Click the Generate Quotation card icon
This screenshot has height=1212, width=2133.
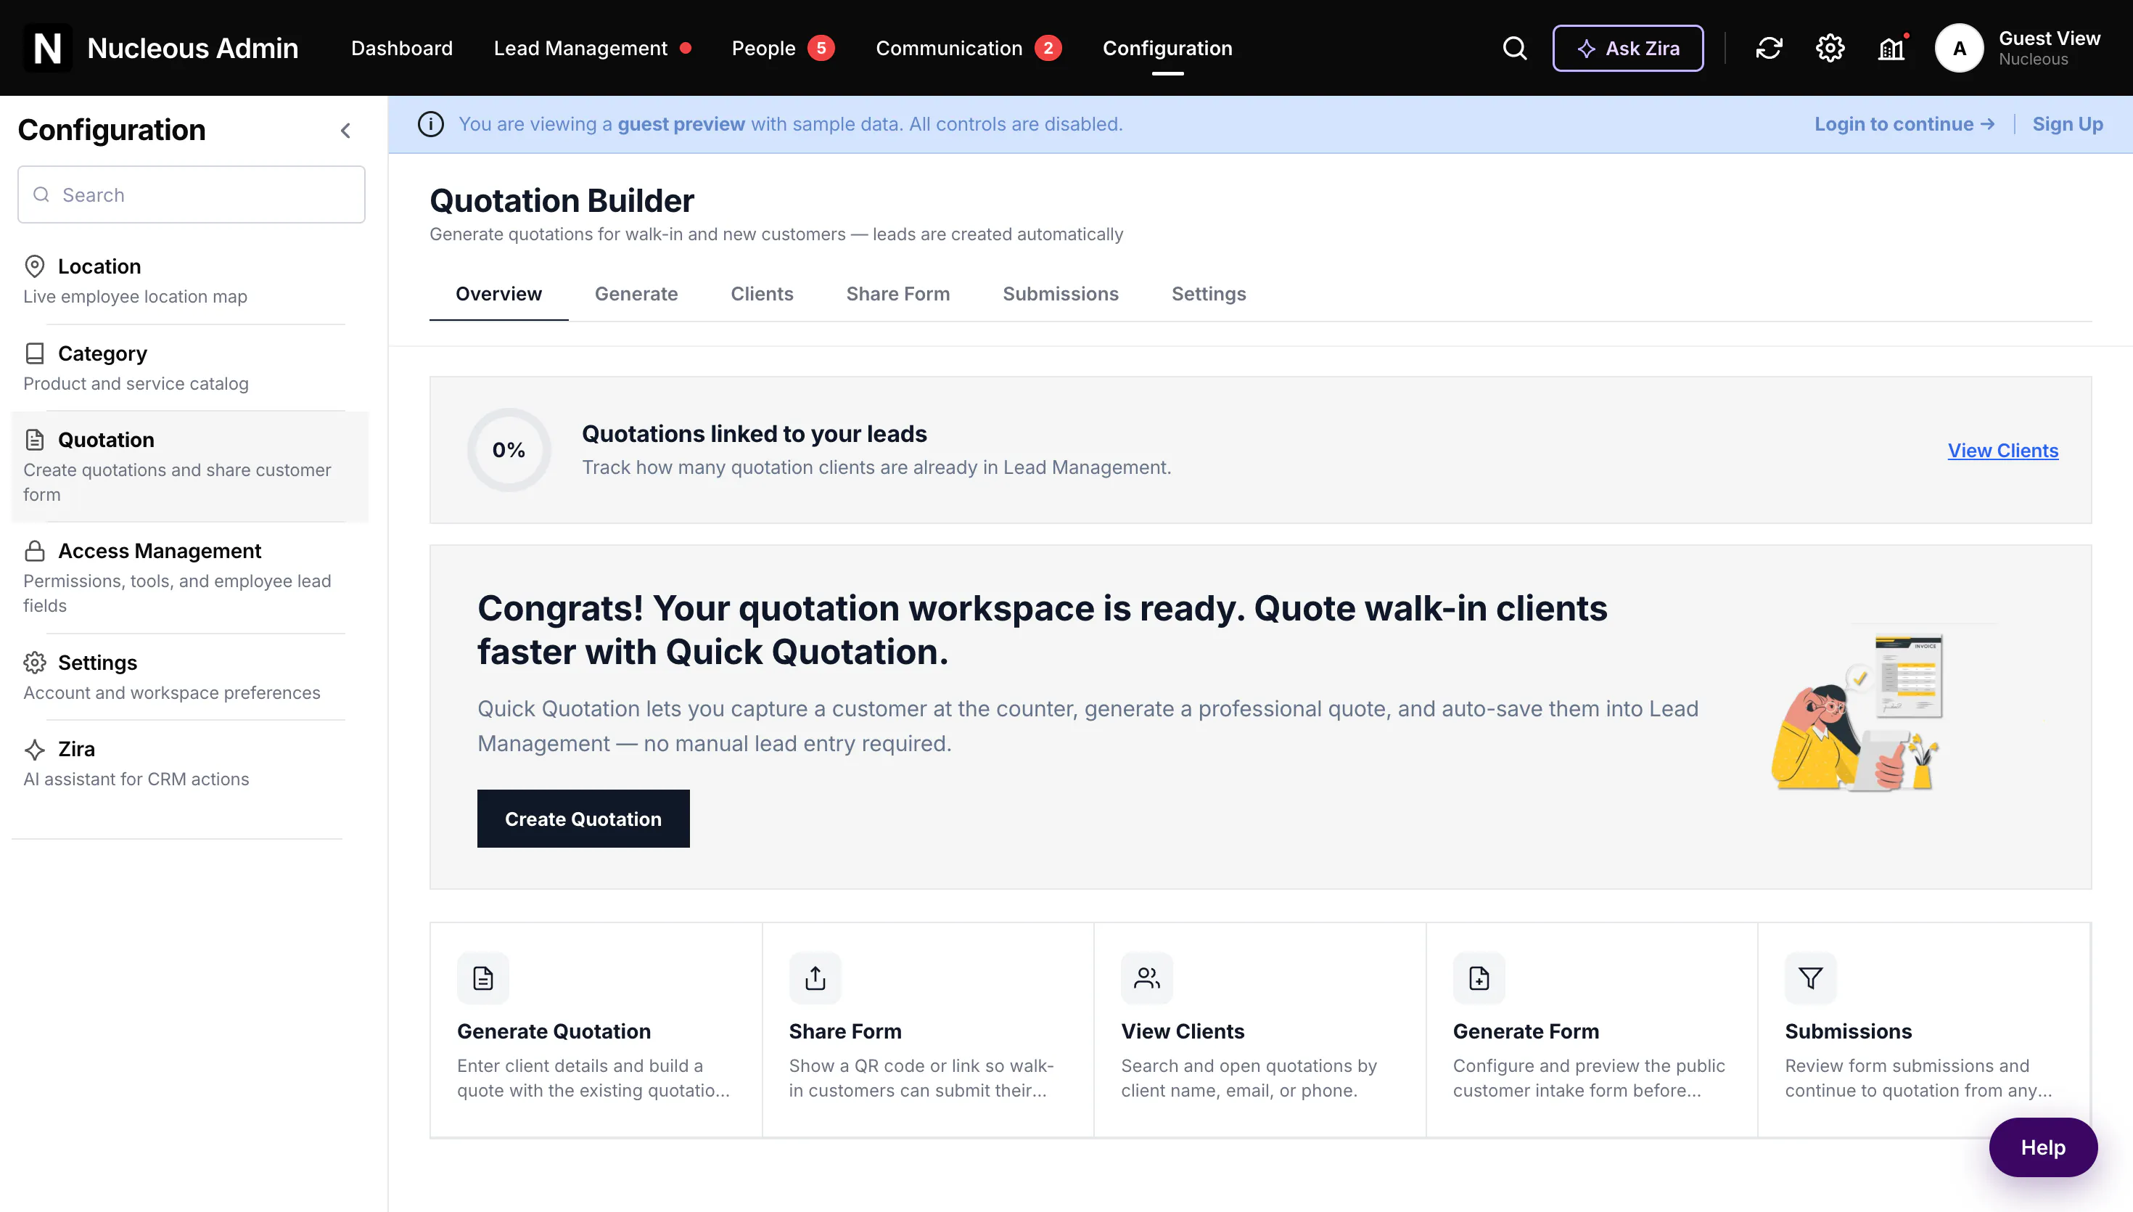pos(483,978)
